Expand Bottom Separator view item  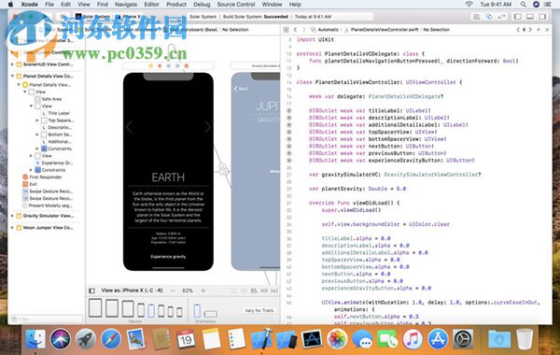click(x=36, y=135)
